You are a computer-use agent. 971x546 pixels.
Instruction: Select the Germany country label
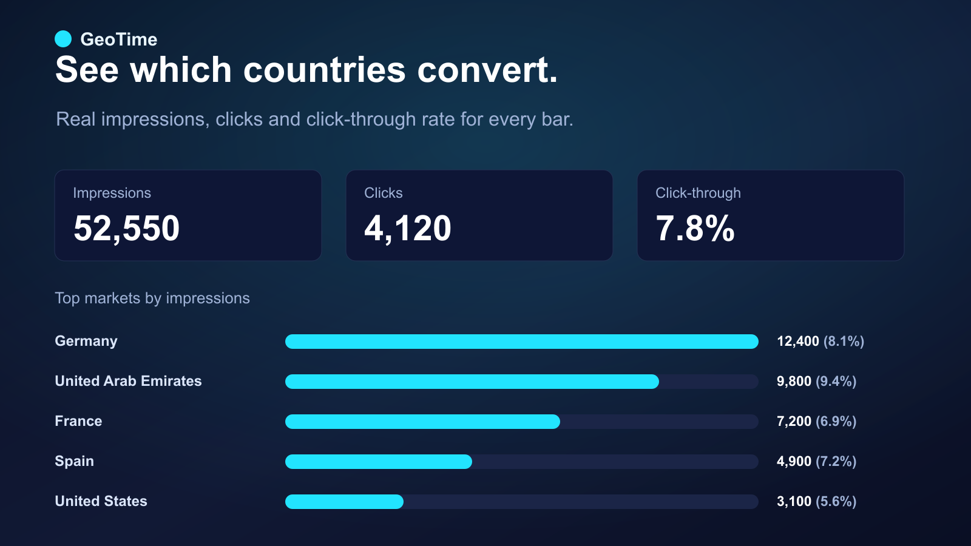coord(86,341)
